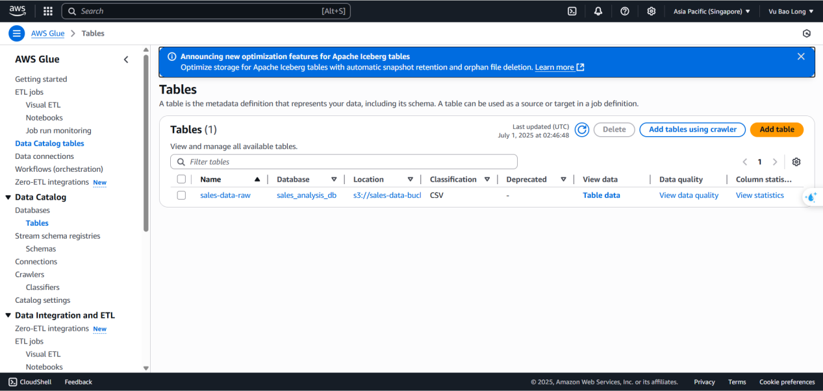Open Data connections in sidebar

tap(44, 156)
